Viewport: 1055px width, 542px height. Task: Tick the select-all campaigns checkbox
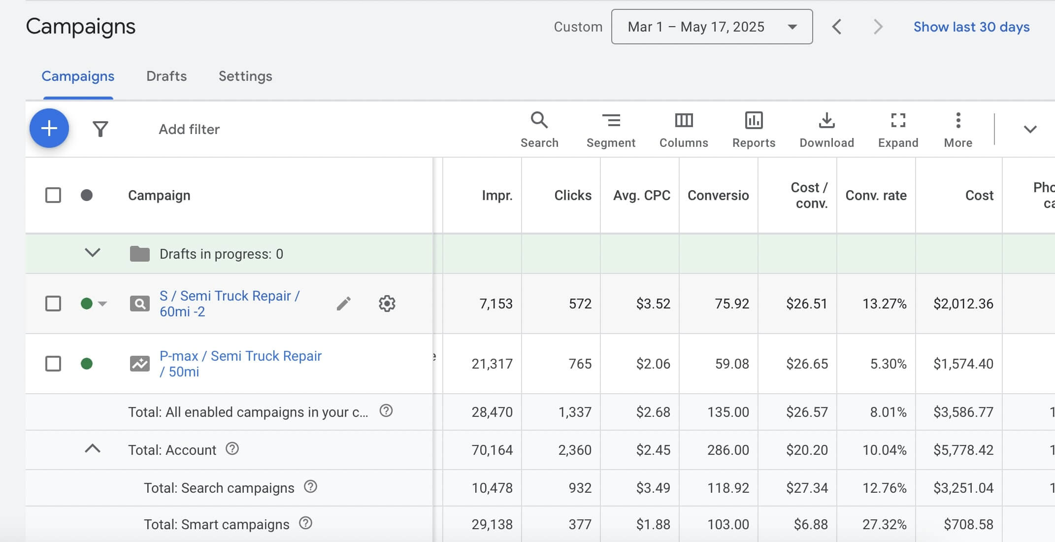click(53, 195)
